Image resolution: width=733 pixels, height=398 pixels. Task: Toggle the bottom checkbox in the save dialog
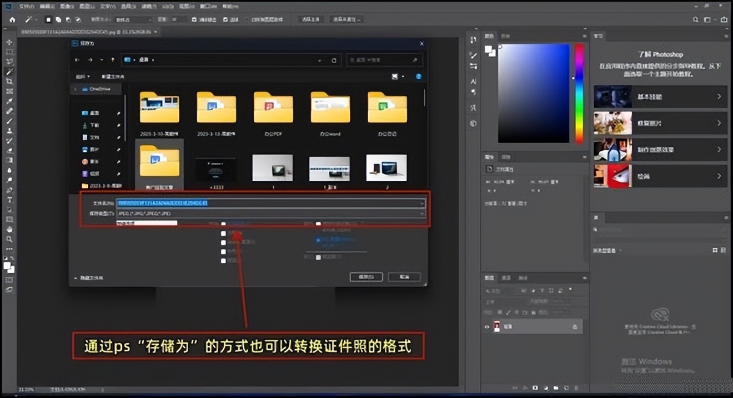224,261
